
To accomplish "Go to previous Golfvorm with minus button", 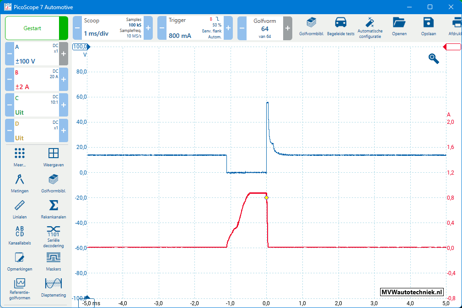I will point(242,28).
